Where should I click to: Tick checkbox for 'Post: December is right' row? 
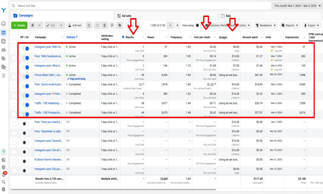pos(14,133)
